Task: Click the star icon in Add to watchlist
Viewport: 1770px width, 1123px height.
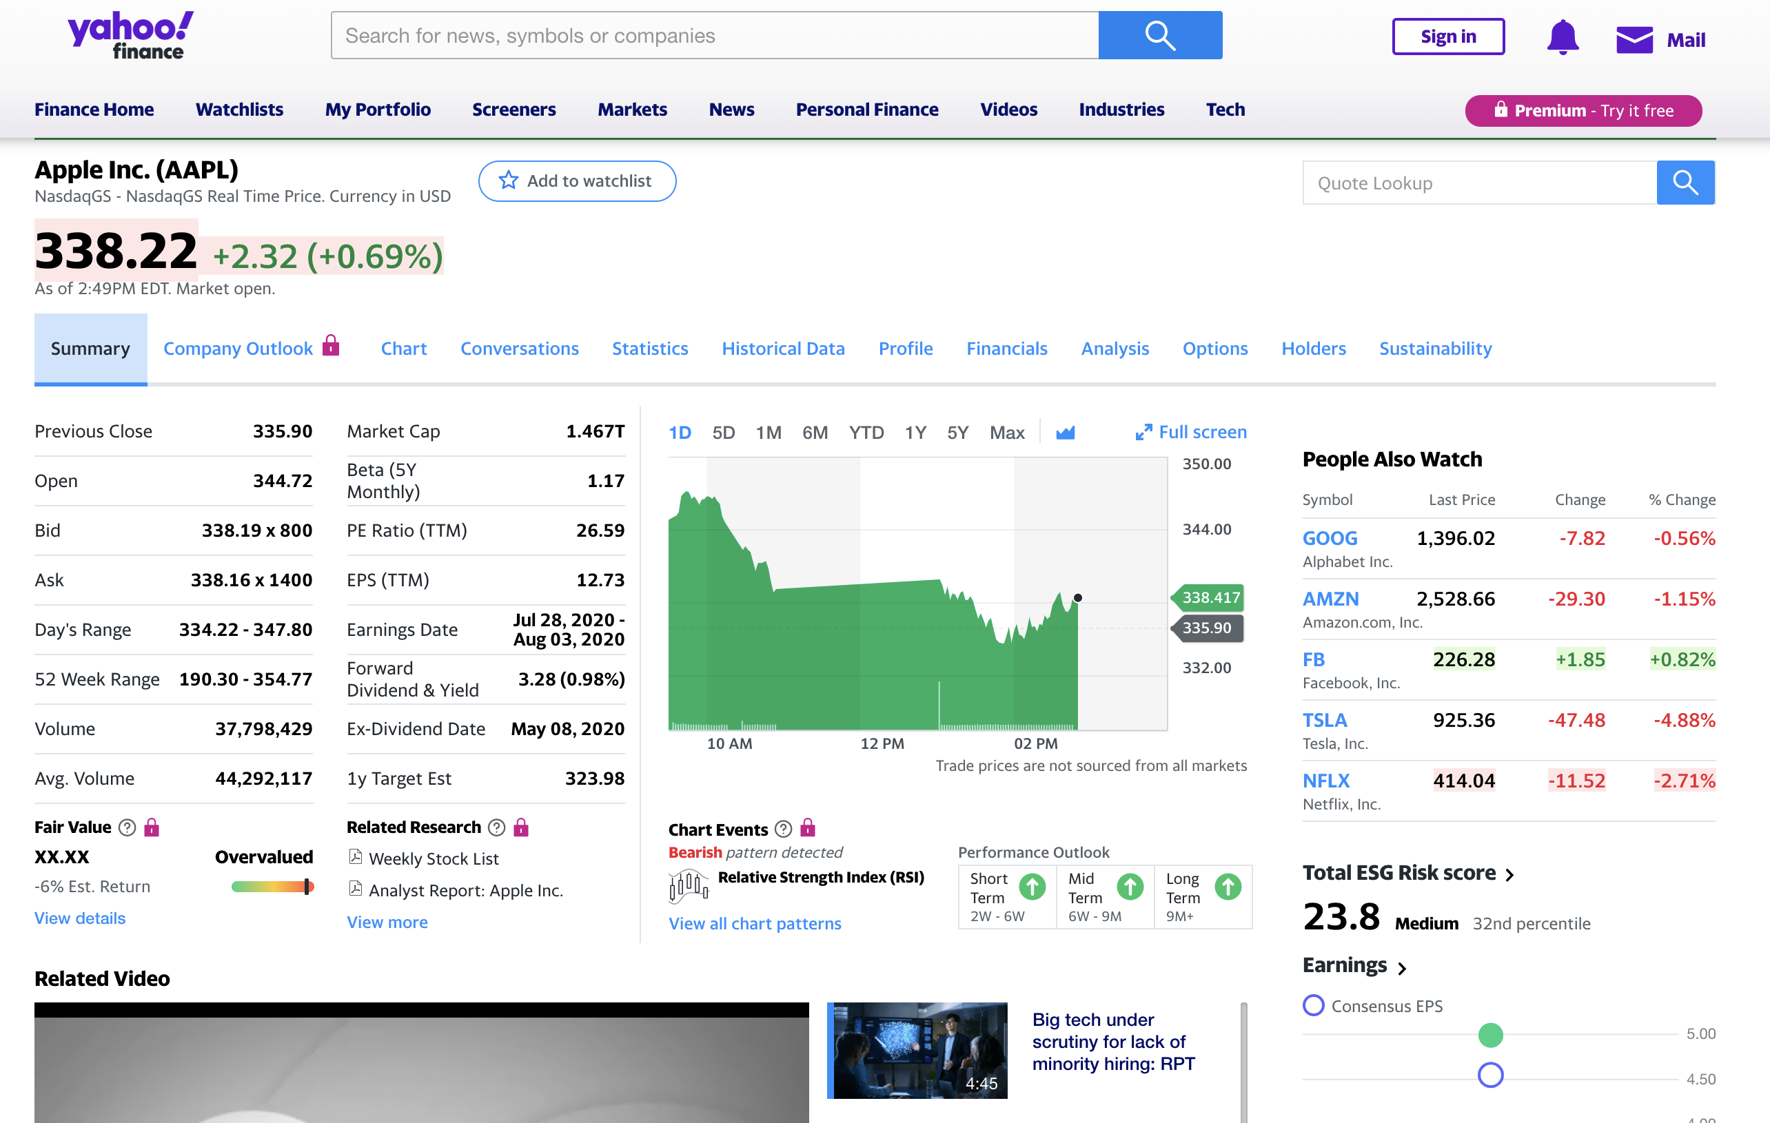Action: pyautogui.click(x=508, y=181)
